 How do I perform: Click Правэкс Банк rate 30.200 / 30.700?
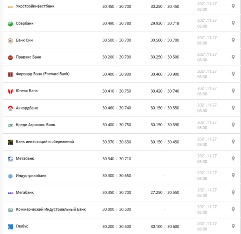click(117, 57)
